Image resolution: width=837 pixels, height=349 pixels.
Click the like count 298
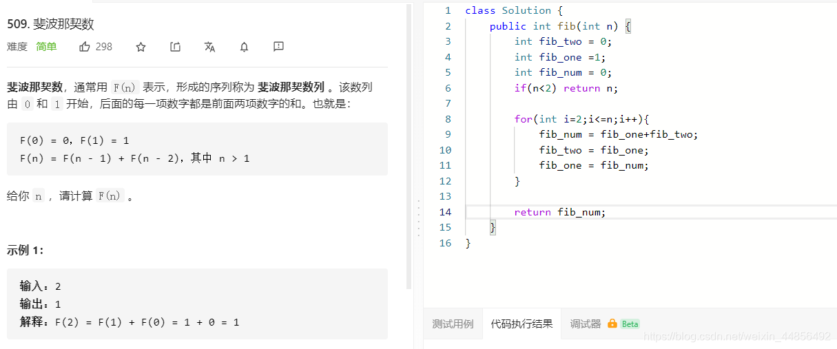[x=104, y=47]
